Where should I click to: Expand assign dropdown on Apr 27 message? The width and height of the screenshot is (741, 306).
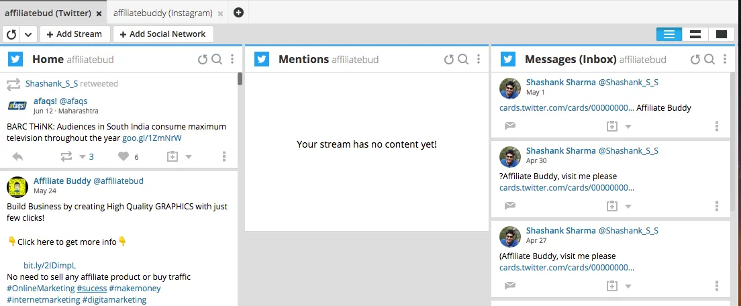pos(628,286)
